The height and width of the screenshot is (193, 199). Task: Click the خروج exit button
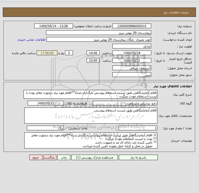36,157
